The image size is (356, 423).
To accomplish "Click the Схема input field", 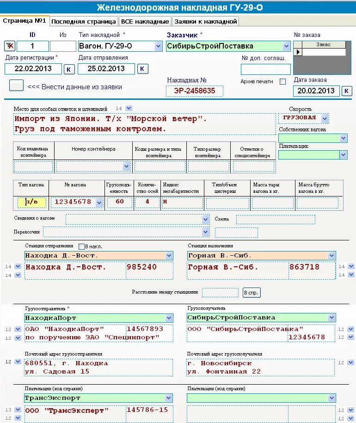I will click(x=276, y=220).
